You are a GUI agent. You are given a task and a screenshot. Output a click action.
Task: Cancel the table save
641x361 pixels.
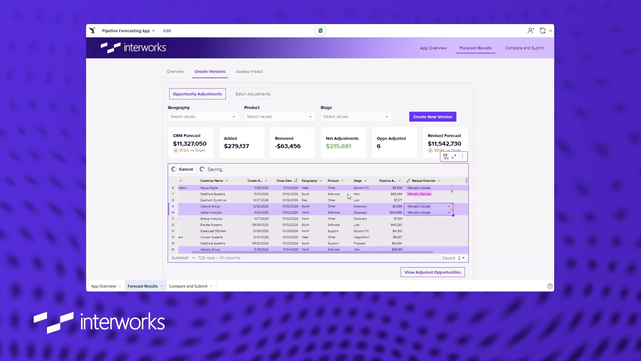click(x=182, y=169)
